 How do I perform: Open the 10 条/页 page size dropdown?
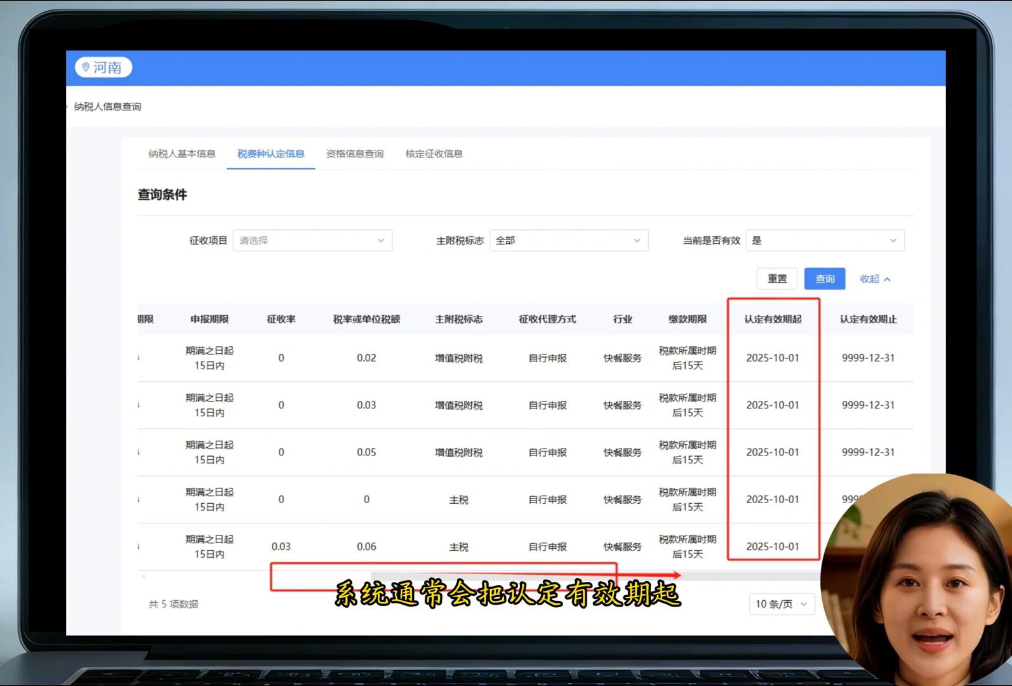[x=782, y=604]
